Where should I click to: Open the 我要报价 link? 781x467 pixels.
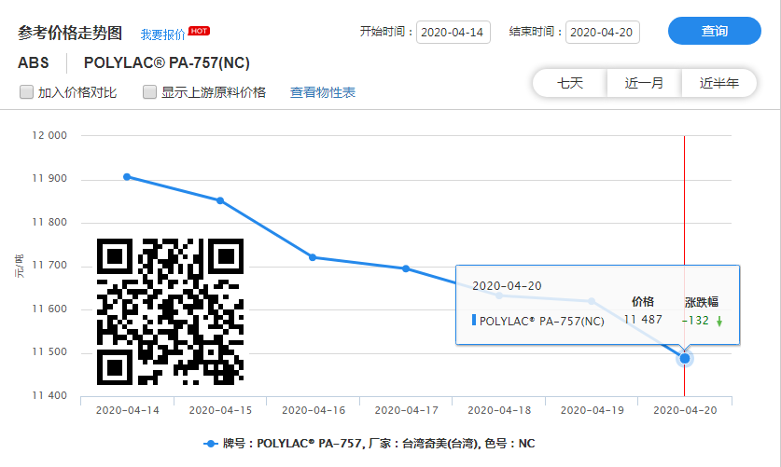pyautogui.click(x=162, y=34)
